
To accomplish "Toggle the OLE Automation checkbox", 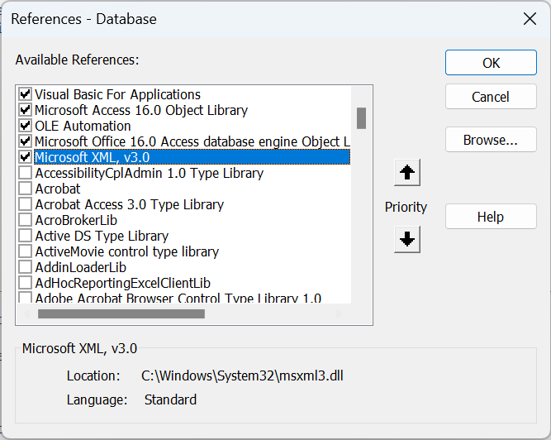I will click(26, 126).
